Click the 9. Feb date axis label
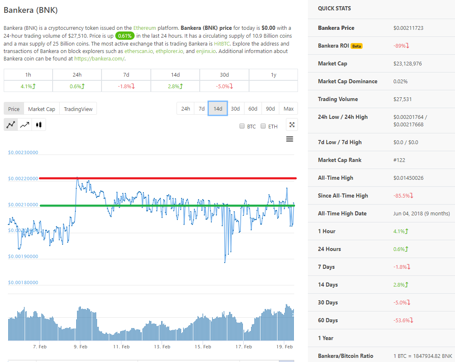 pyautogui.click(x=80, y=347)
